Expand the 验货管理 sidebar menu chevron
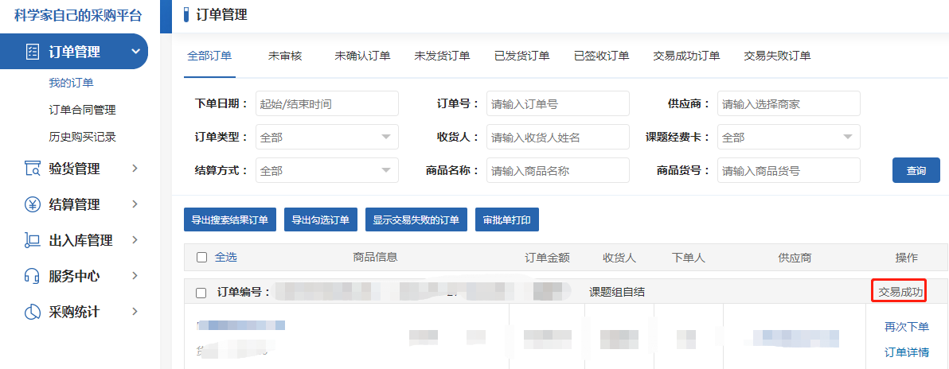Image resolution: width=949 pixels, height=369 pixels. click(x=135, y=168)
